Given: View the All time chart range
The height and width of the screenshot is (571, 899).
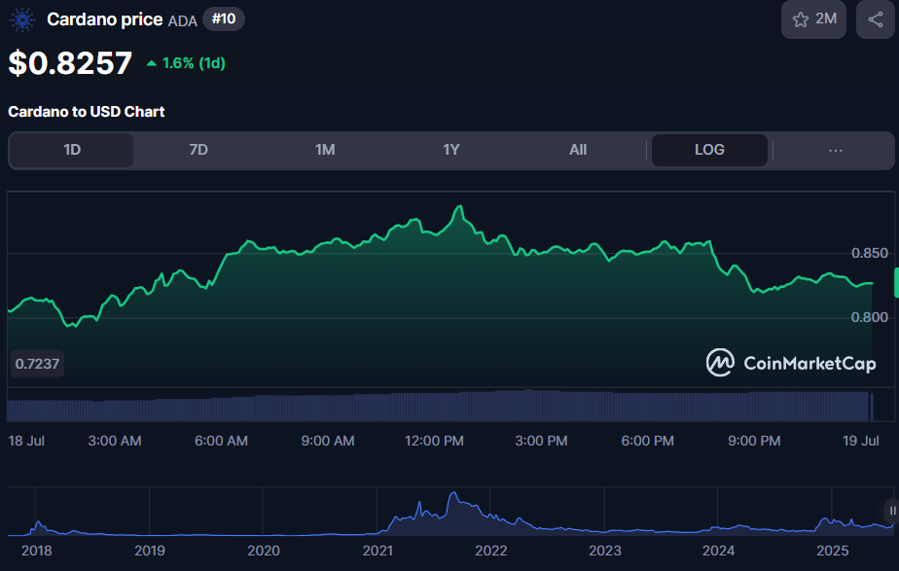Looking at the screenshot, I should [578, 150].
